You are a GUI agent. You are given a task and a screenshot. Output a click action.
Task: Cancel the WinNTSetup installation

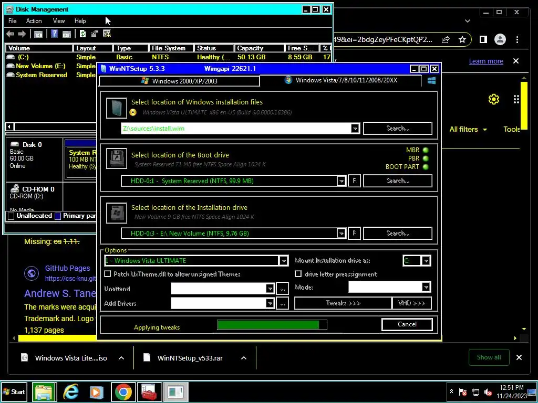pyautogui.click(x=407, y=324)
